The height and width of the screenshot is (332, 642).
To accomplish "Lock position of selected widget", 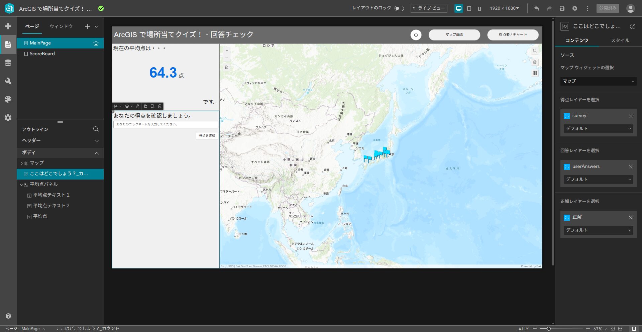I will click(138, 106).
